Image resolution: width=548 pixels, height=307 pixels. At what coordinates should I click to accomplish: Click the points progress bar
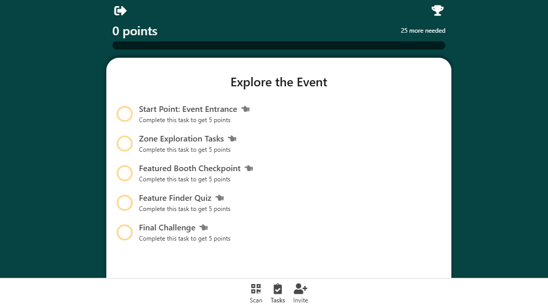pyautogui.click(x=279, y=45)
